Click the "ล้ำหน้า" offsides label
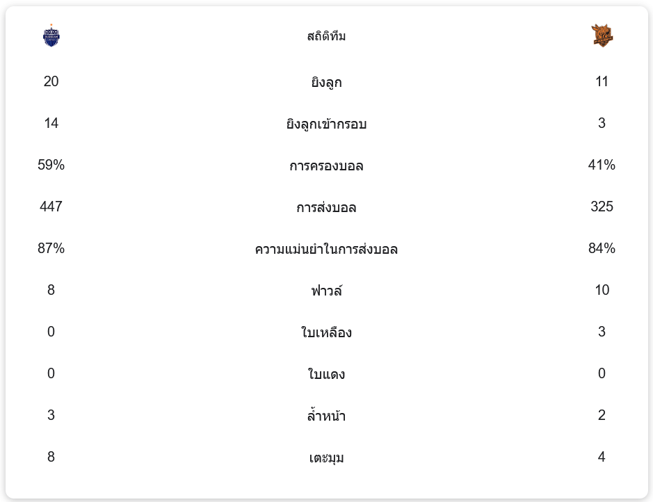Screen dimensions: 653x502 [x=326, y=416]
